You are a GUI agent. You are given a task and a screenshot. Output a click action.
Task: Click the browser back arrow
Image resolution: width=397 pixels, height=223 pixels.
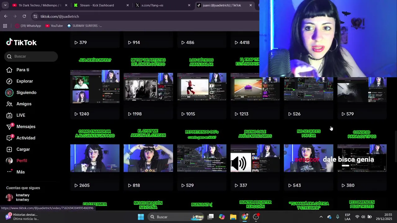point(6,16)
